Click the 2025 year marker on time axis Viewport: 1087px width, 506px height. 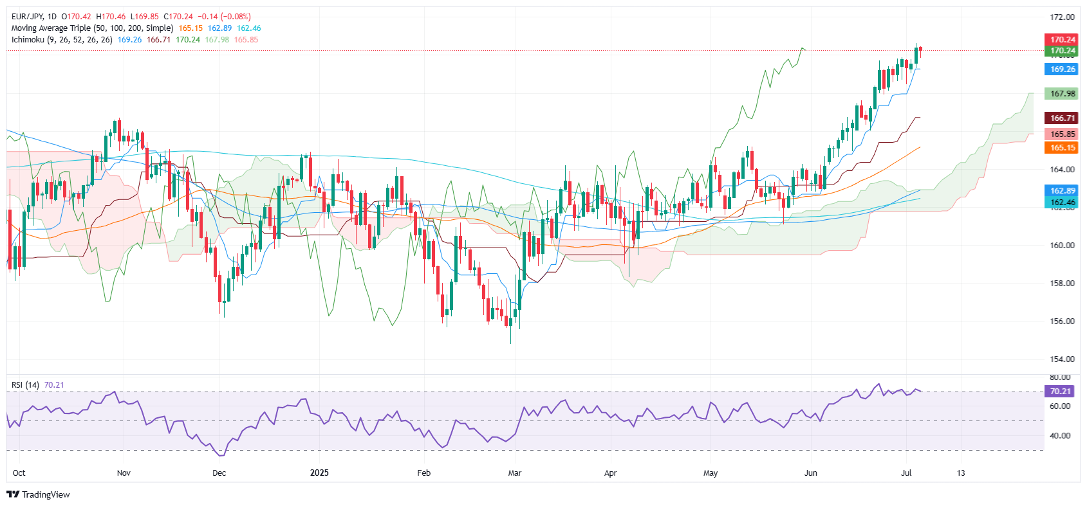coord(319,473)
